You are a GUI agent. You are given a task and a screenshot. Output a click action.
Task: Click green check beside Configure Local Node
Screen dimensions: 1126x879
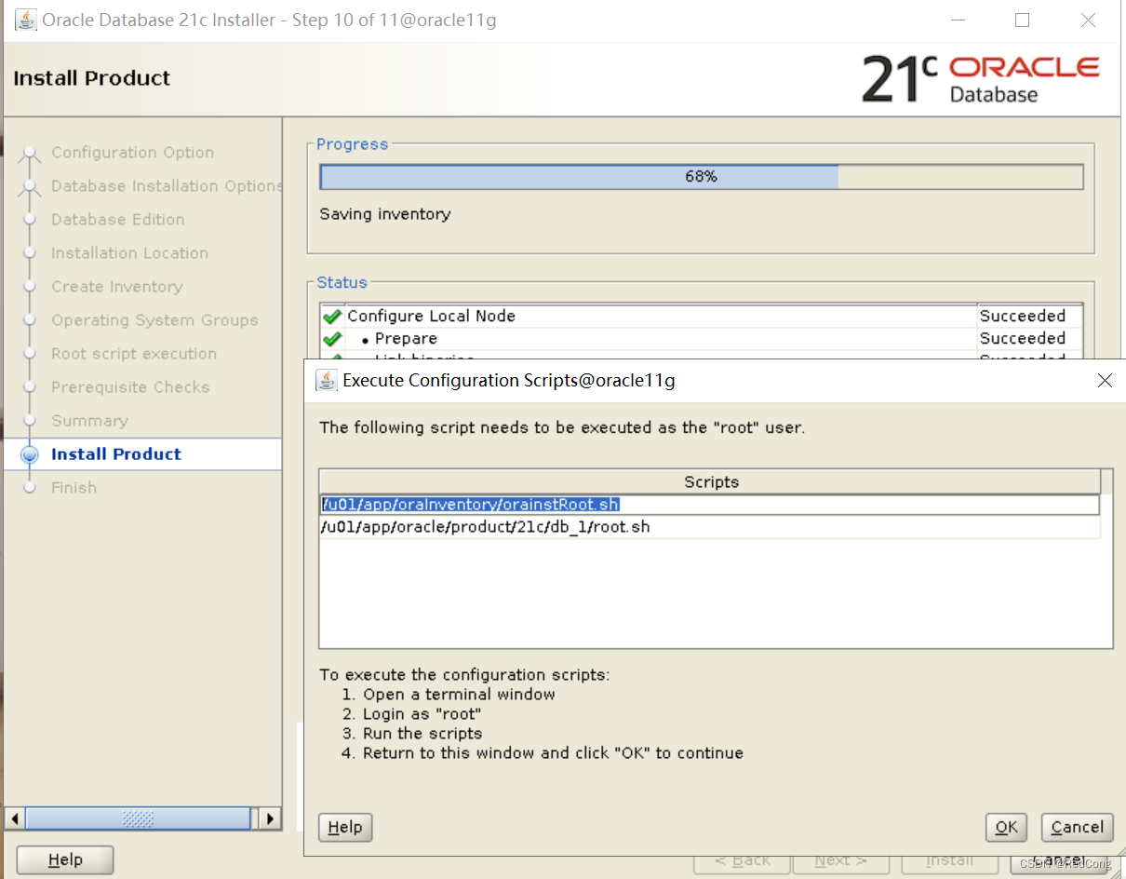(x=332, y=317)
